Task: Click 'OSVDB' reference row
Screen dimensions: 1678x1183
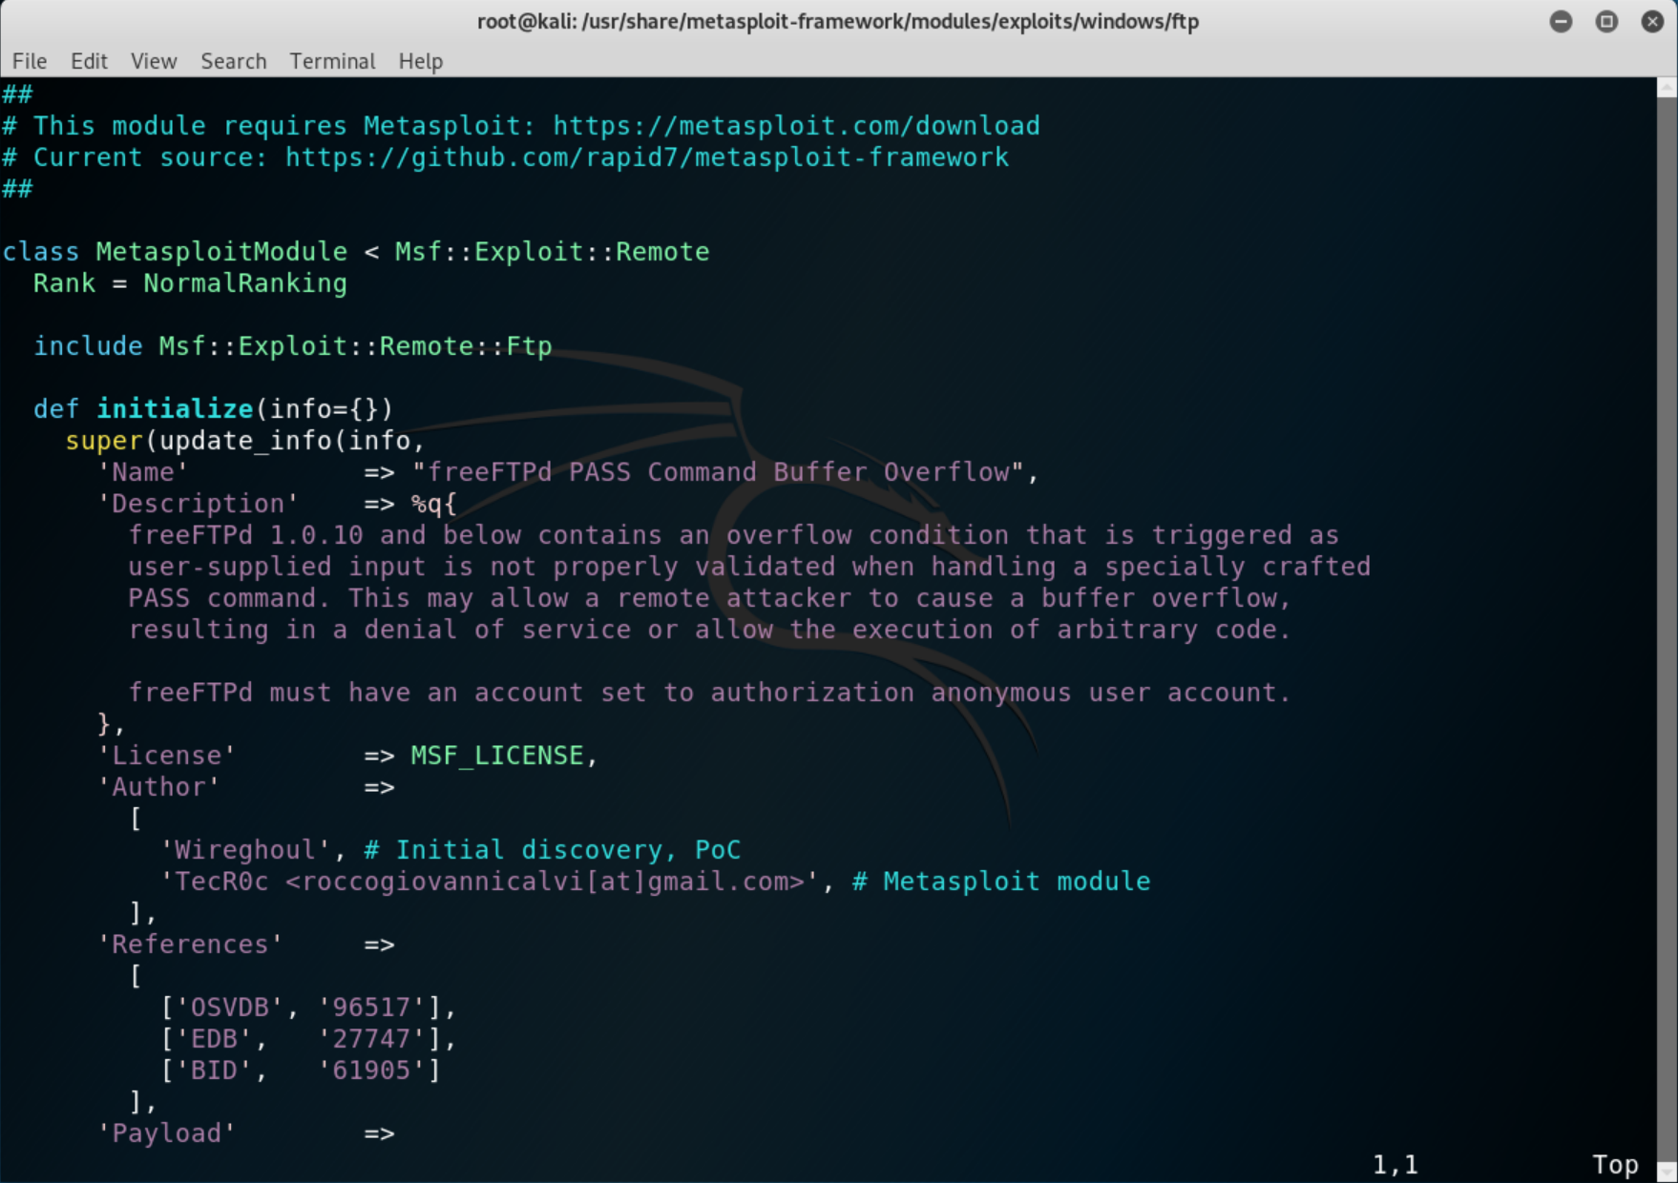Action: point(308,1007)
